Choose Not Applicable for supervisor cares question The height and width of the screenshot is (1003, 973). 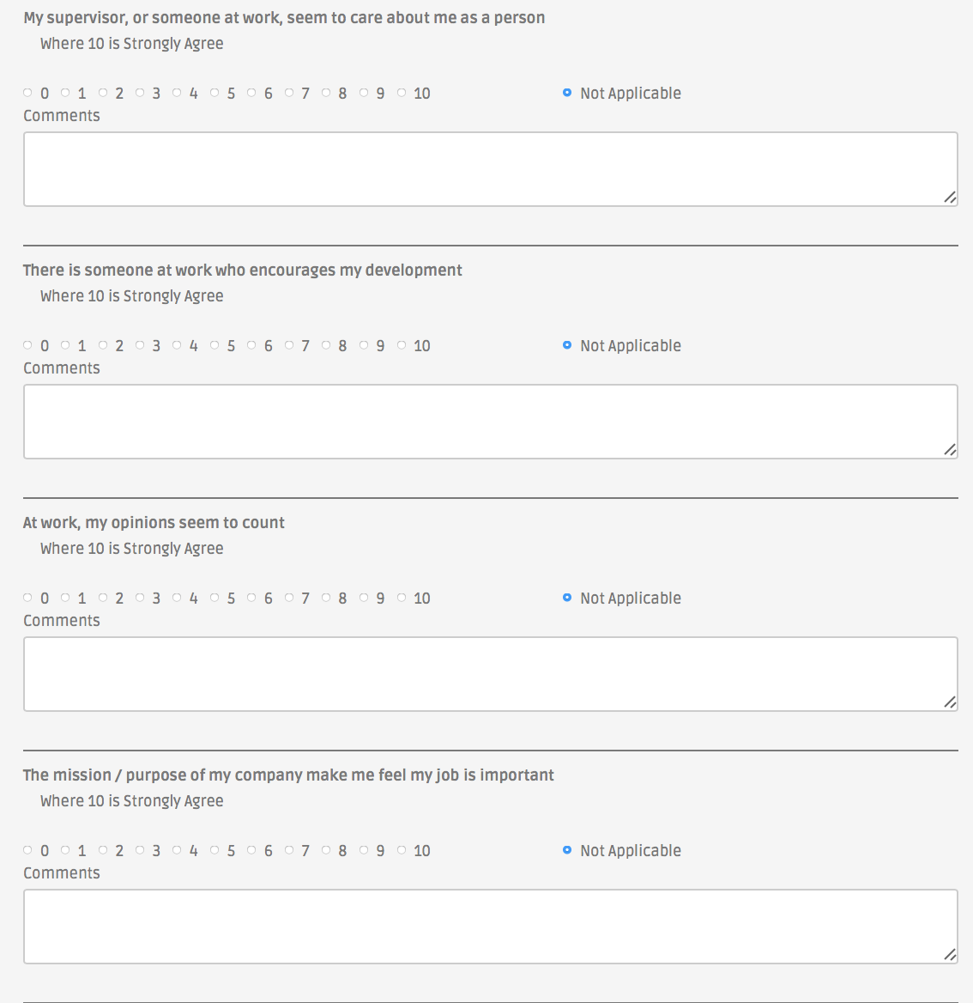567,93
